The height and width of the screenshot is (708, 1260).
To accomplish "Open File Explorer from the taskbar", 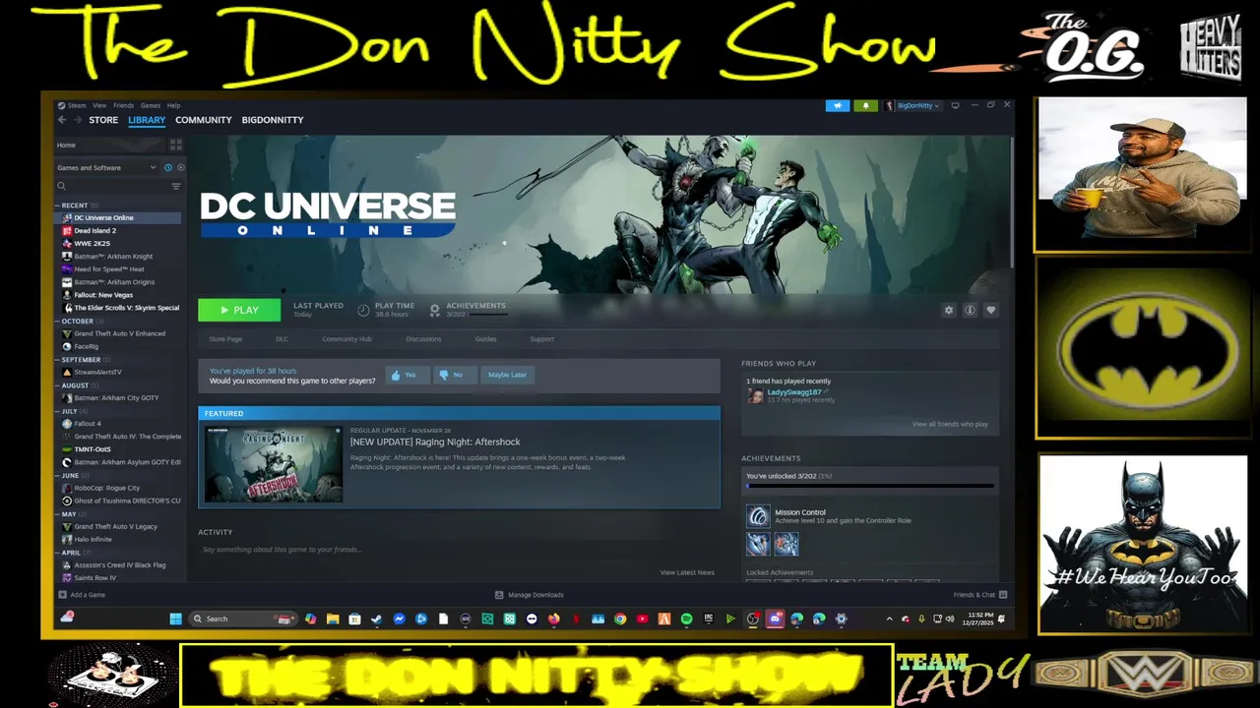I will [333, 619].
